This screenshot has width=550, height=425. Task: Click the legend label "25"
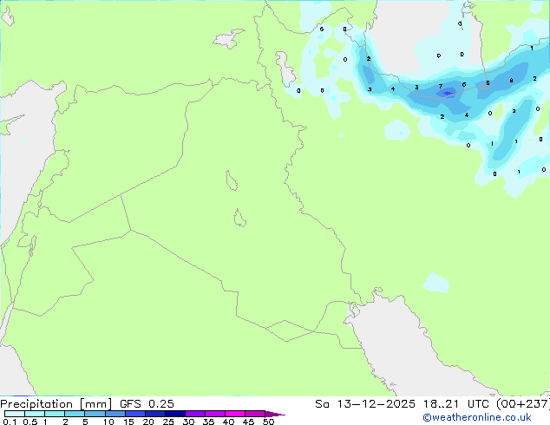[168, 422]
